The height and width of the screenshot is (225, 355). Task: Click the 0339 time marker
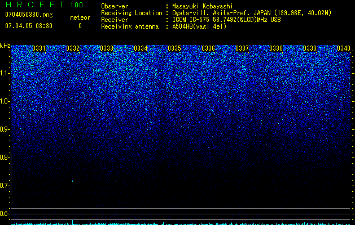[x=310, y=48]
